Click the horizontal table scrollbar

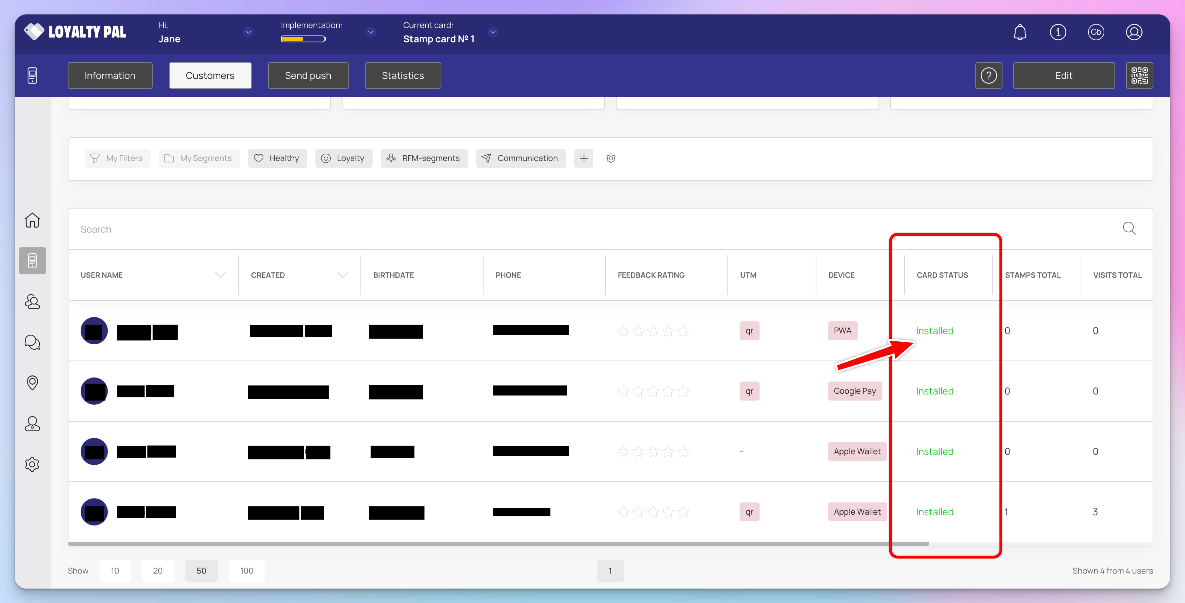tap(498, 544)
